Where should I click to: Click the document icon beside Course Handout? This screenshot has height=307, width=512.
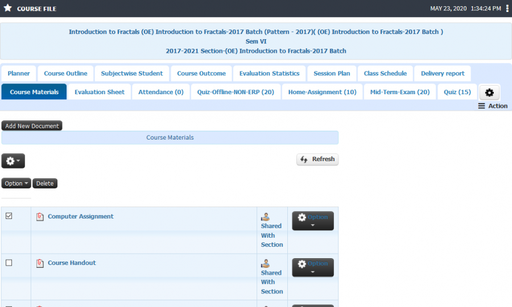(x=40, y=263)
